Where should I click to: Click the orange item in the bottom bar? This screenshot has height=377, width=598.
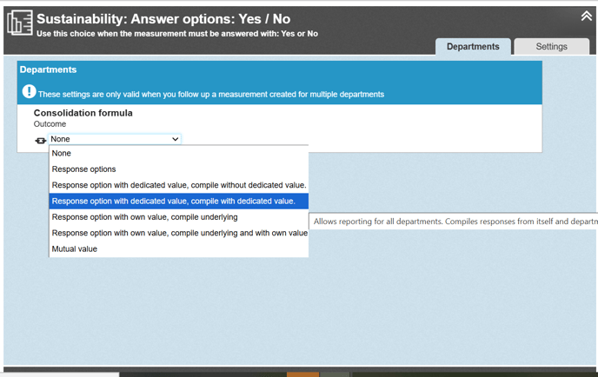(x=302, y=374)
